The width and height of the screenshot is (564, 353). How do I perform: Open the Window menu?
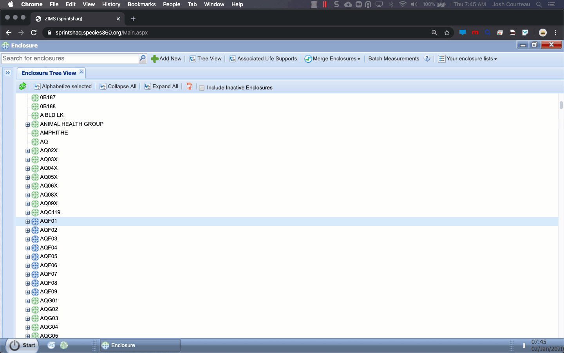coord(214,4)
